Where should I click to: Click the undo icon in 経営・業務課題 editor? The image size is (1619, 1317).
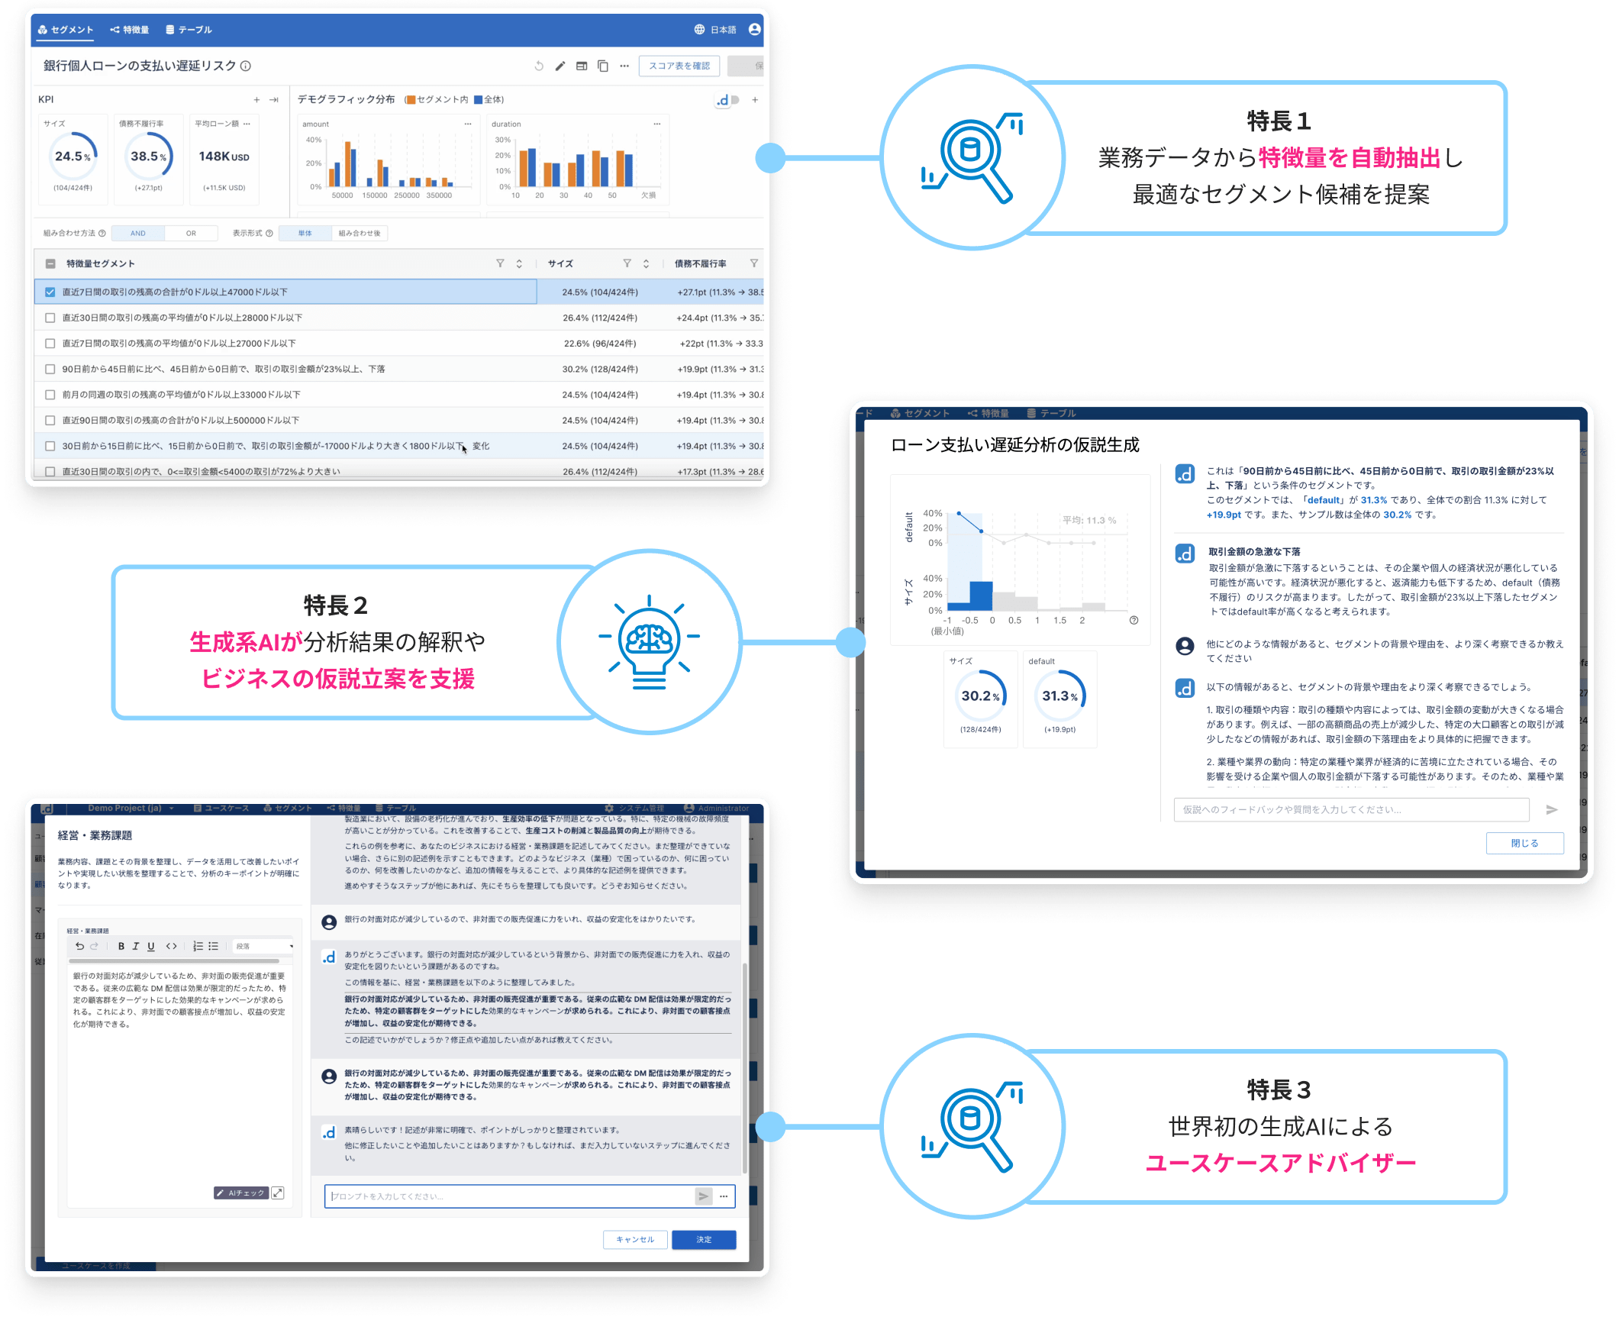pos(79,947)
